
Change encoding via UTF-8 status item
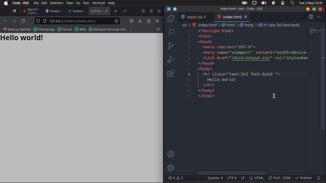tap(232, 178)
